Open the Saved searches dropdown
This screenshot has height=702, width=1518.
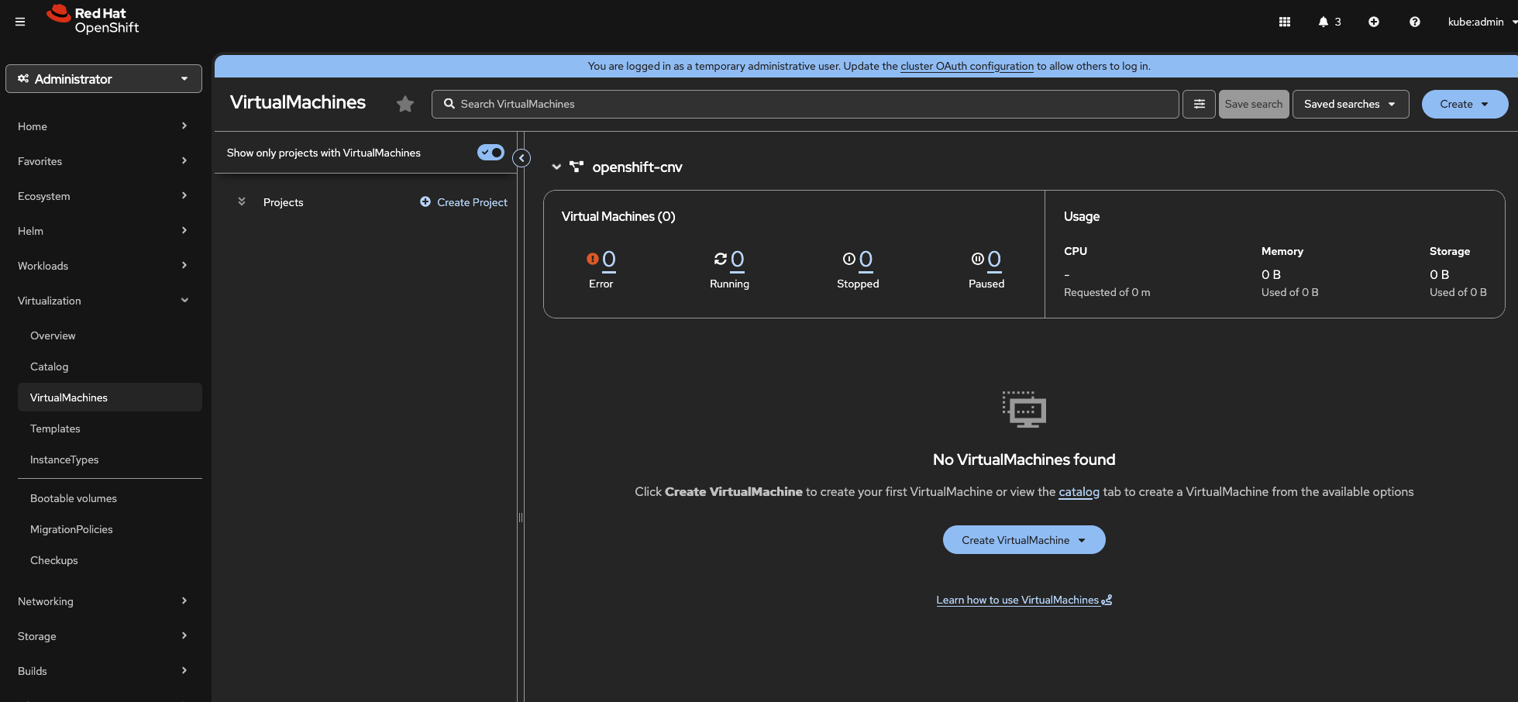pyautogui.click(x=1351, y=104)
